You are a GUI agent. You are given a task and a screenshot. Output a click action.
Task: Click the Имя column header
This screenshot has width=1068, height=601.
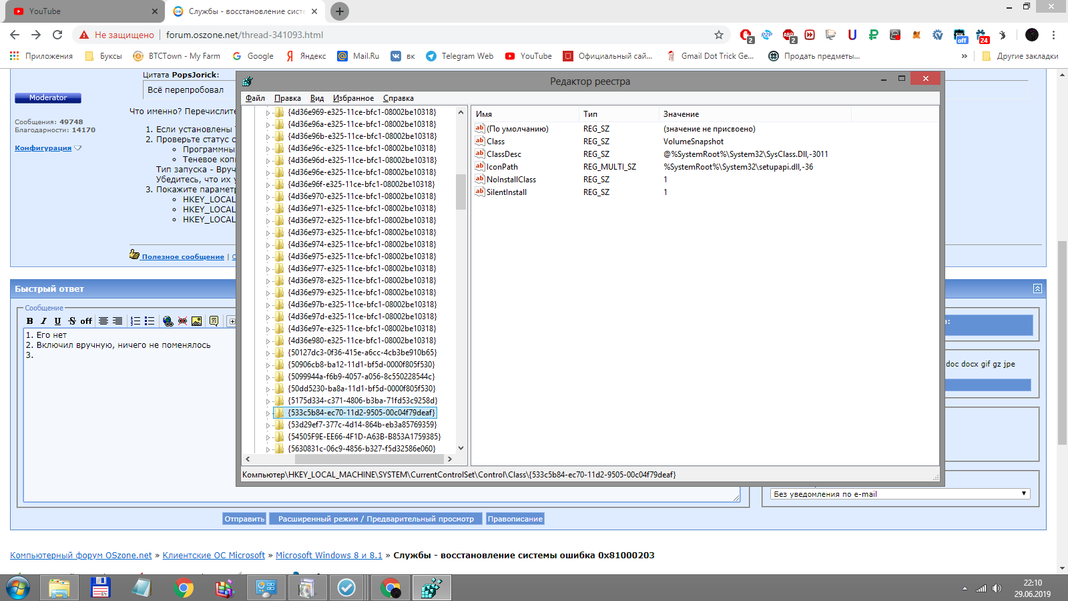click(525, 114)
